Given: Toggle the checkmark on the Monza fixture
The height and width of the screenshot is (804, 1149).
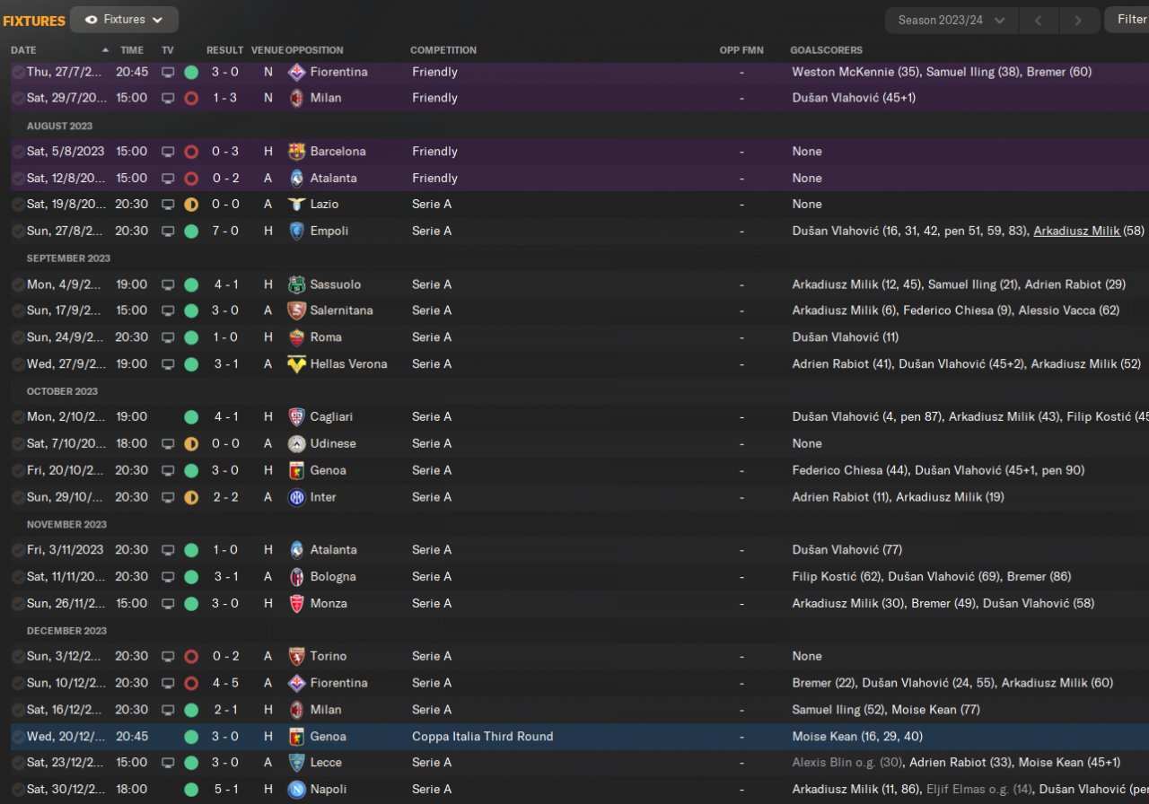Looking at the screenshot, I should 18,604.
